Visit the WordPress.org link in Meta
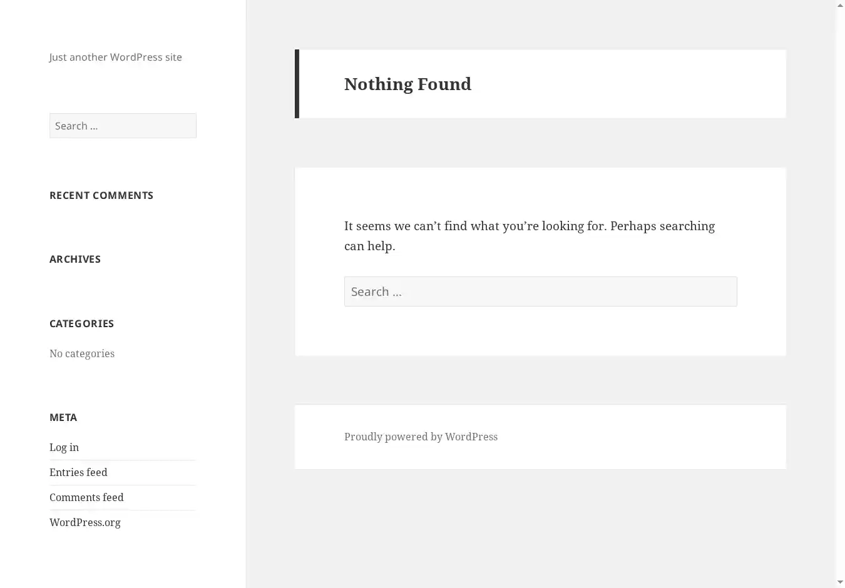Image resolution: width=845 pixels, height=588 pixels. 85,522
